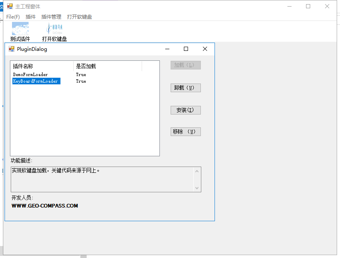Click scroll down arrow in description box
This screenshot has height=258, width=340.
(x=197, y=188)
